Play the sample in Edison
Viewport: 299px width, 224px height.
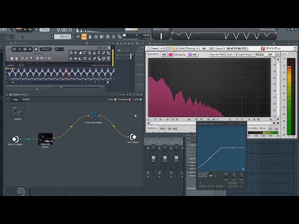[x=20, y=49]
